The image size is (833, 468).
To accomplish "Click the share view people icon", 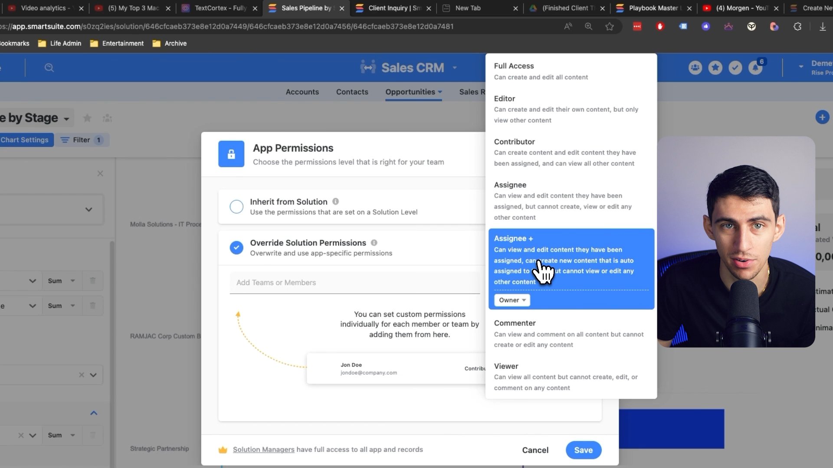I will click(x=107, y=118).
